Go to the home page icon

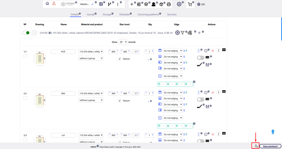coord(47,4)
